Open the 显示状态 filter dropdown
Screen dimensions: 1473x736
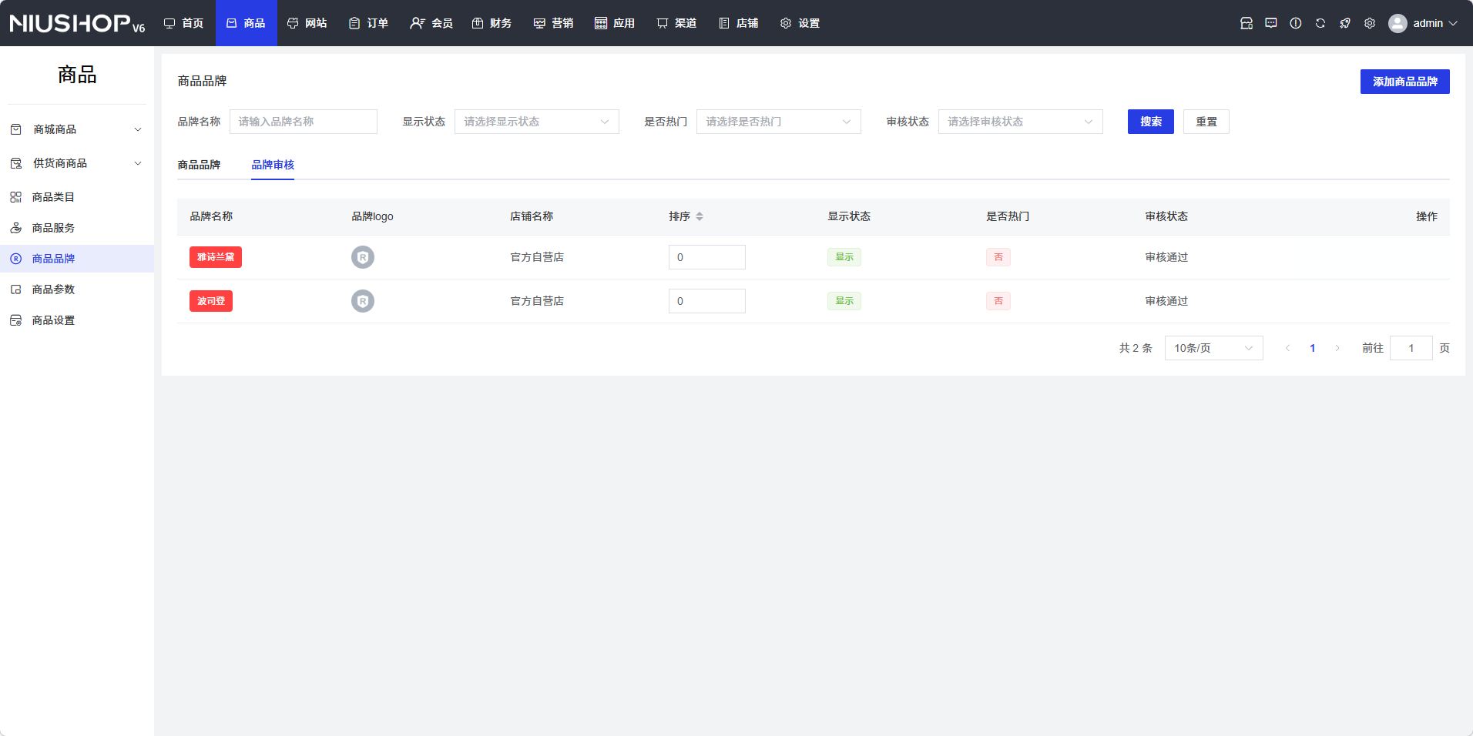536,122
